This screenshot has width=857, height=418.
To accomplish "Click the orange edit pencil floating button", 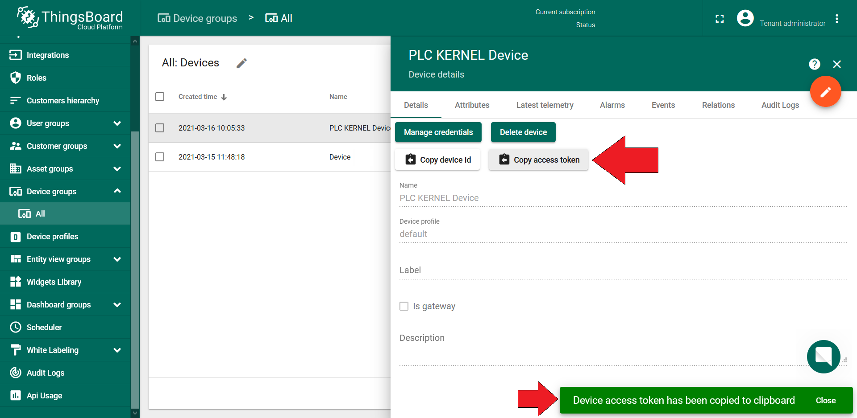I will 825,92.
